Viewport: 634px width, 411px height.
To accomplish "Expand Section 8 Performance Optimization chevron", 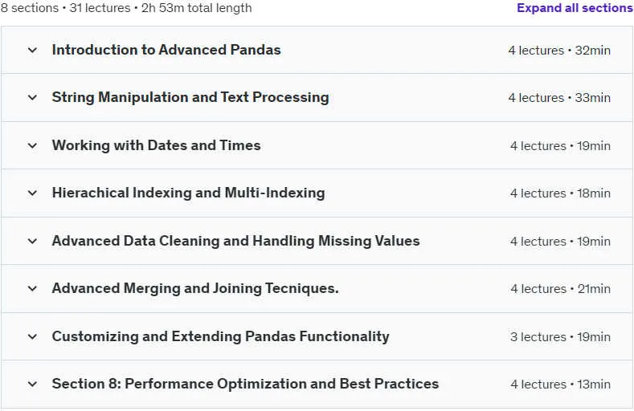I will (32, 384).
